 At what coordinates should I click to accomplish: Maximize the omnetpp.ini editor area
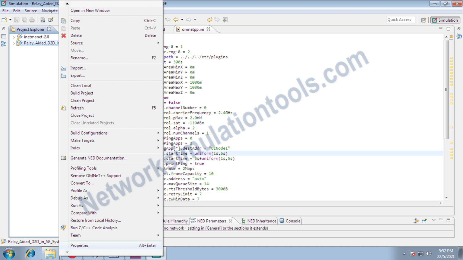point(448,29)
